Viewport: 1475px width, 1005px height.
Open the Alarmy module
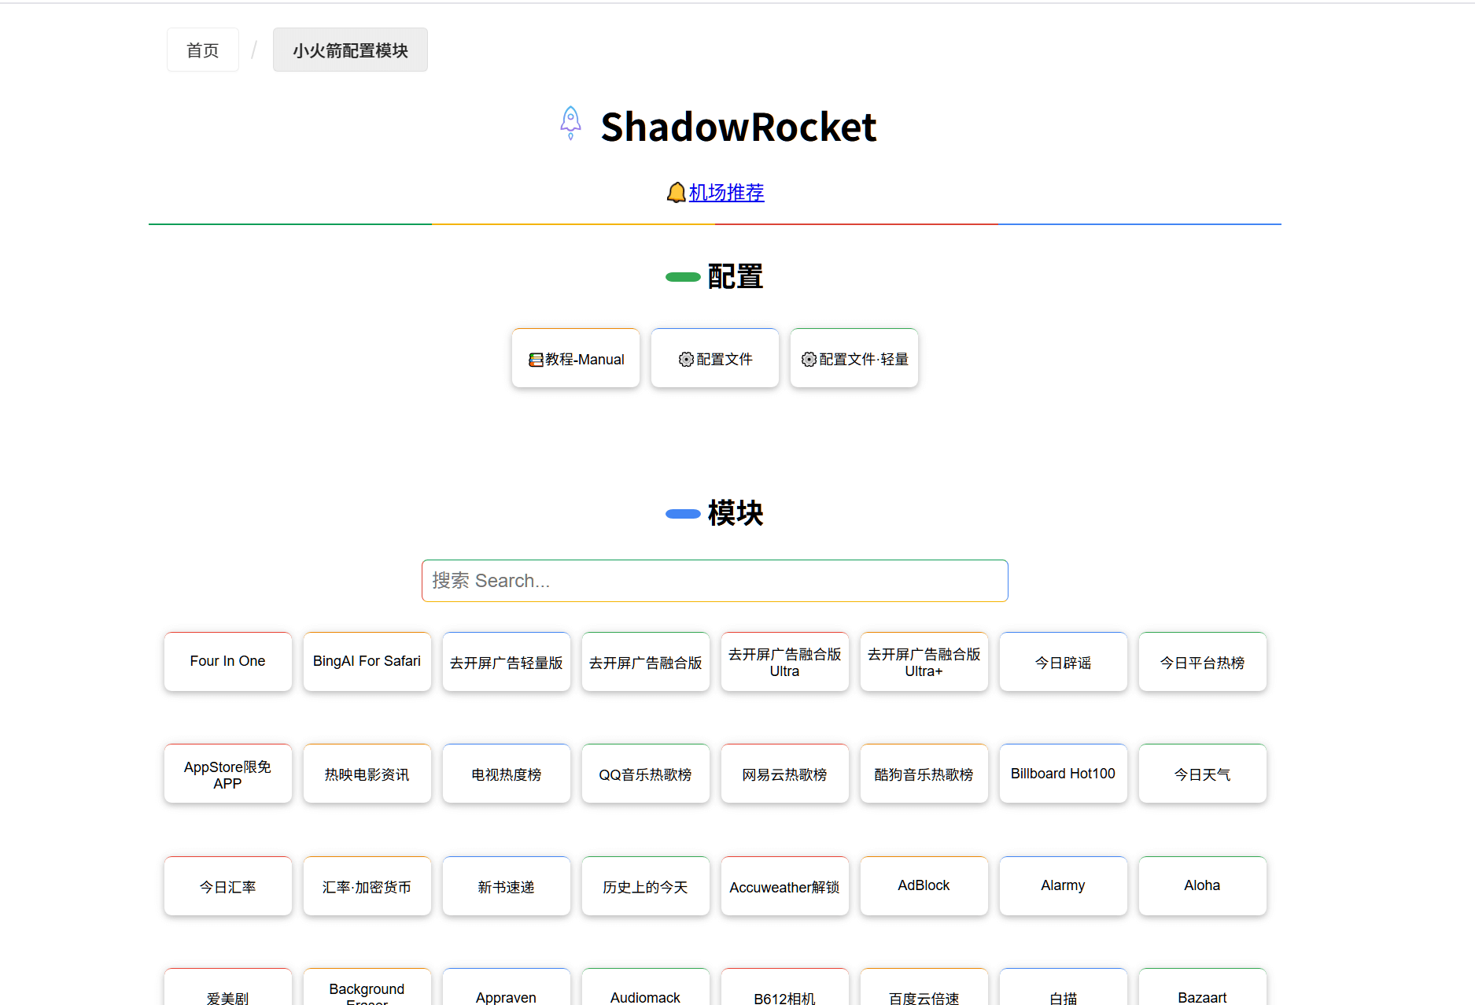click(x=1064, y=886)
